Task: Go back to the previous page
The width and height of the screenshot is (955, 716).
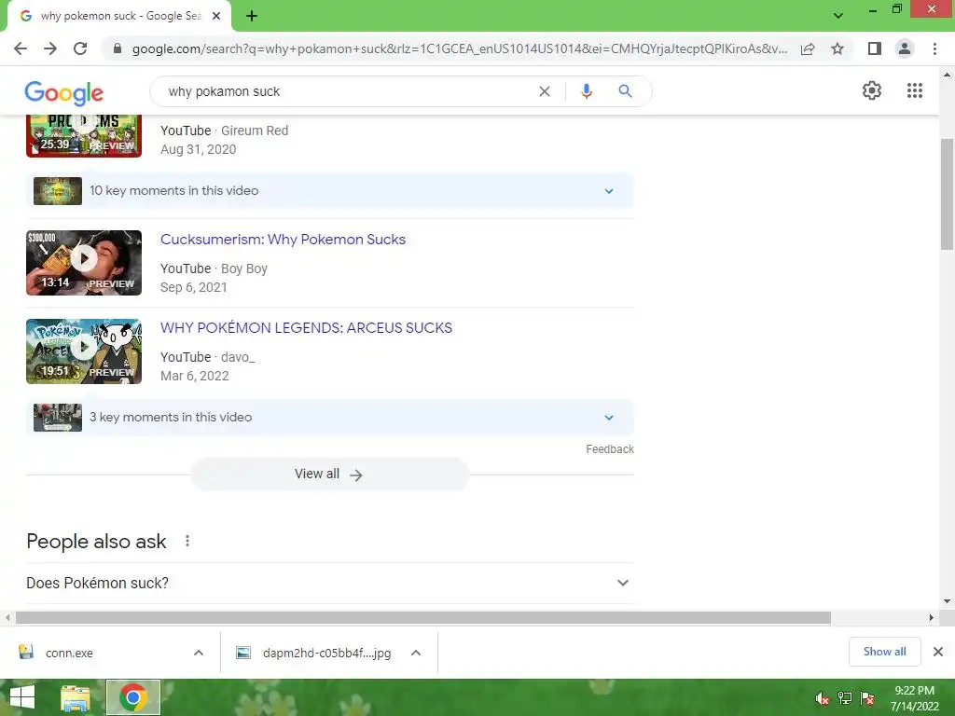Action: [21, 48]
